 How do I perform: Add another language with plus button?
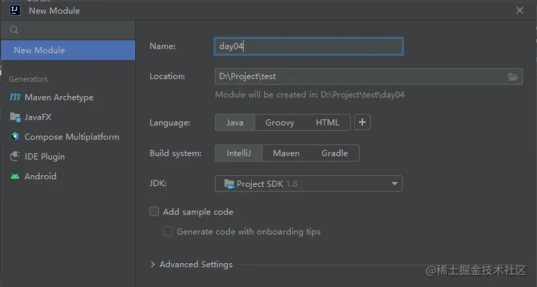pos(362,122)
